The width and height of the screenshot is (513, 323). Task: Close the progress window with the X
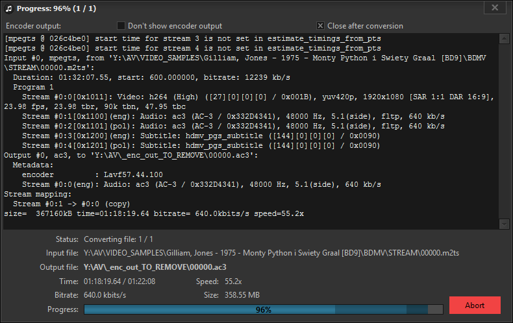pos(495,8)
